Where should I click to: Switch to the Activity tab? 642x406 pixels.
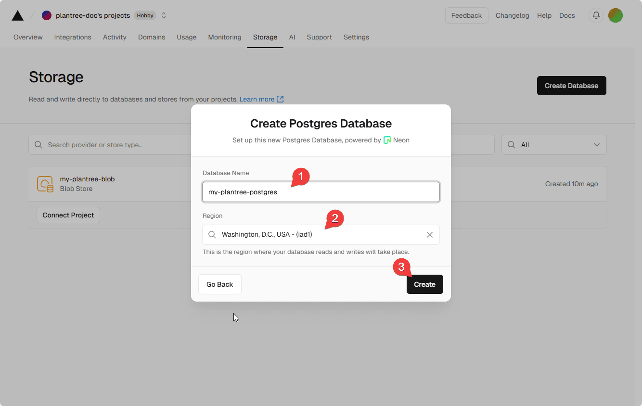115,37
